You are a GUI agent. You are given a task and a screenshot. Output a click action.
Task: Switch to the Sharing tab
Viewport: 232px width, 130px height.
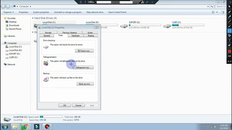[x=91, y=36]
